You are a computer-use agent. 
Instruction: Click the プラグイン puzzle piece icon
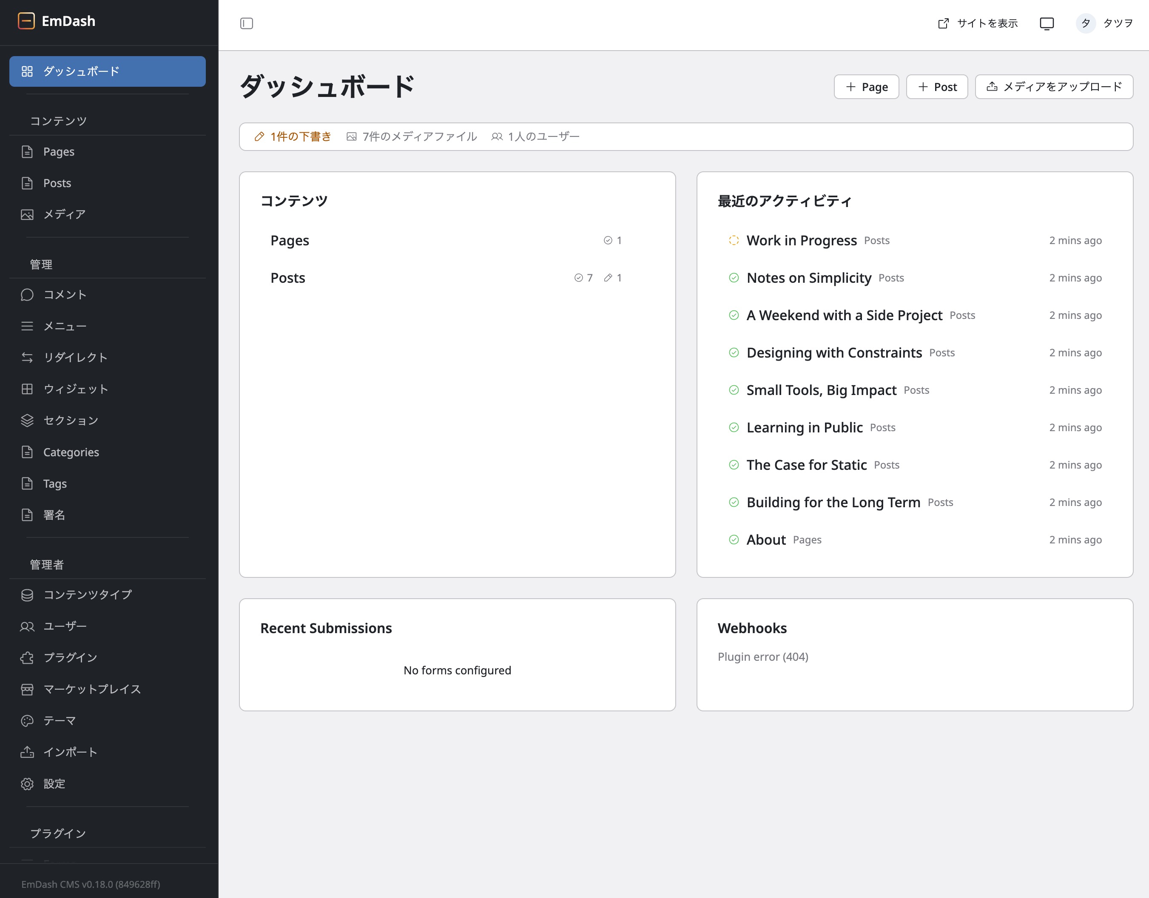tap(27, 658)
